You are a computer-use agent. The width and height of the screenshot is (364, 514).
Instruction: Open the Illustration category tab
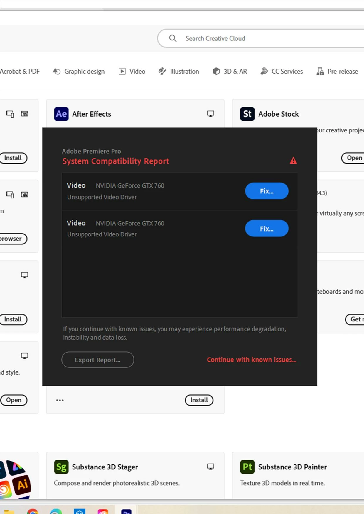pos(178,71)
